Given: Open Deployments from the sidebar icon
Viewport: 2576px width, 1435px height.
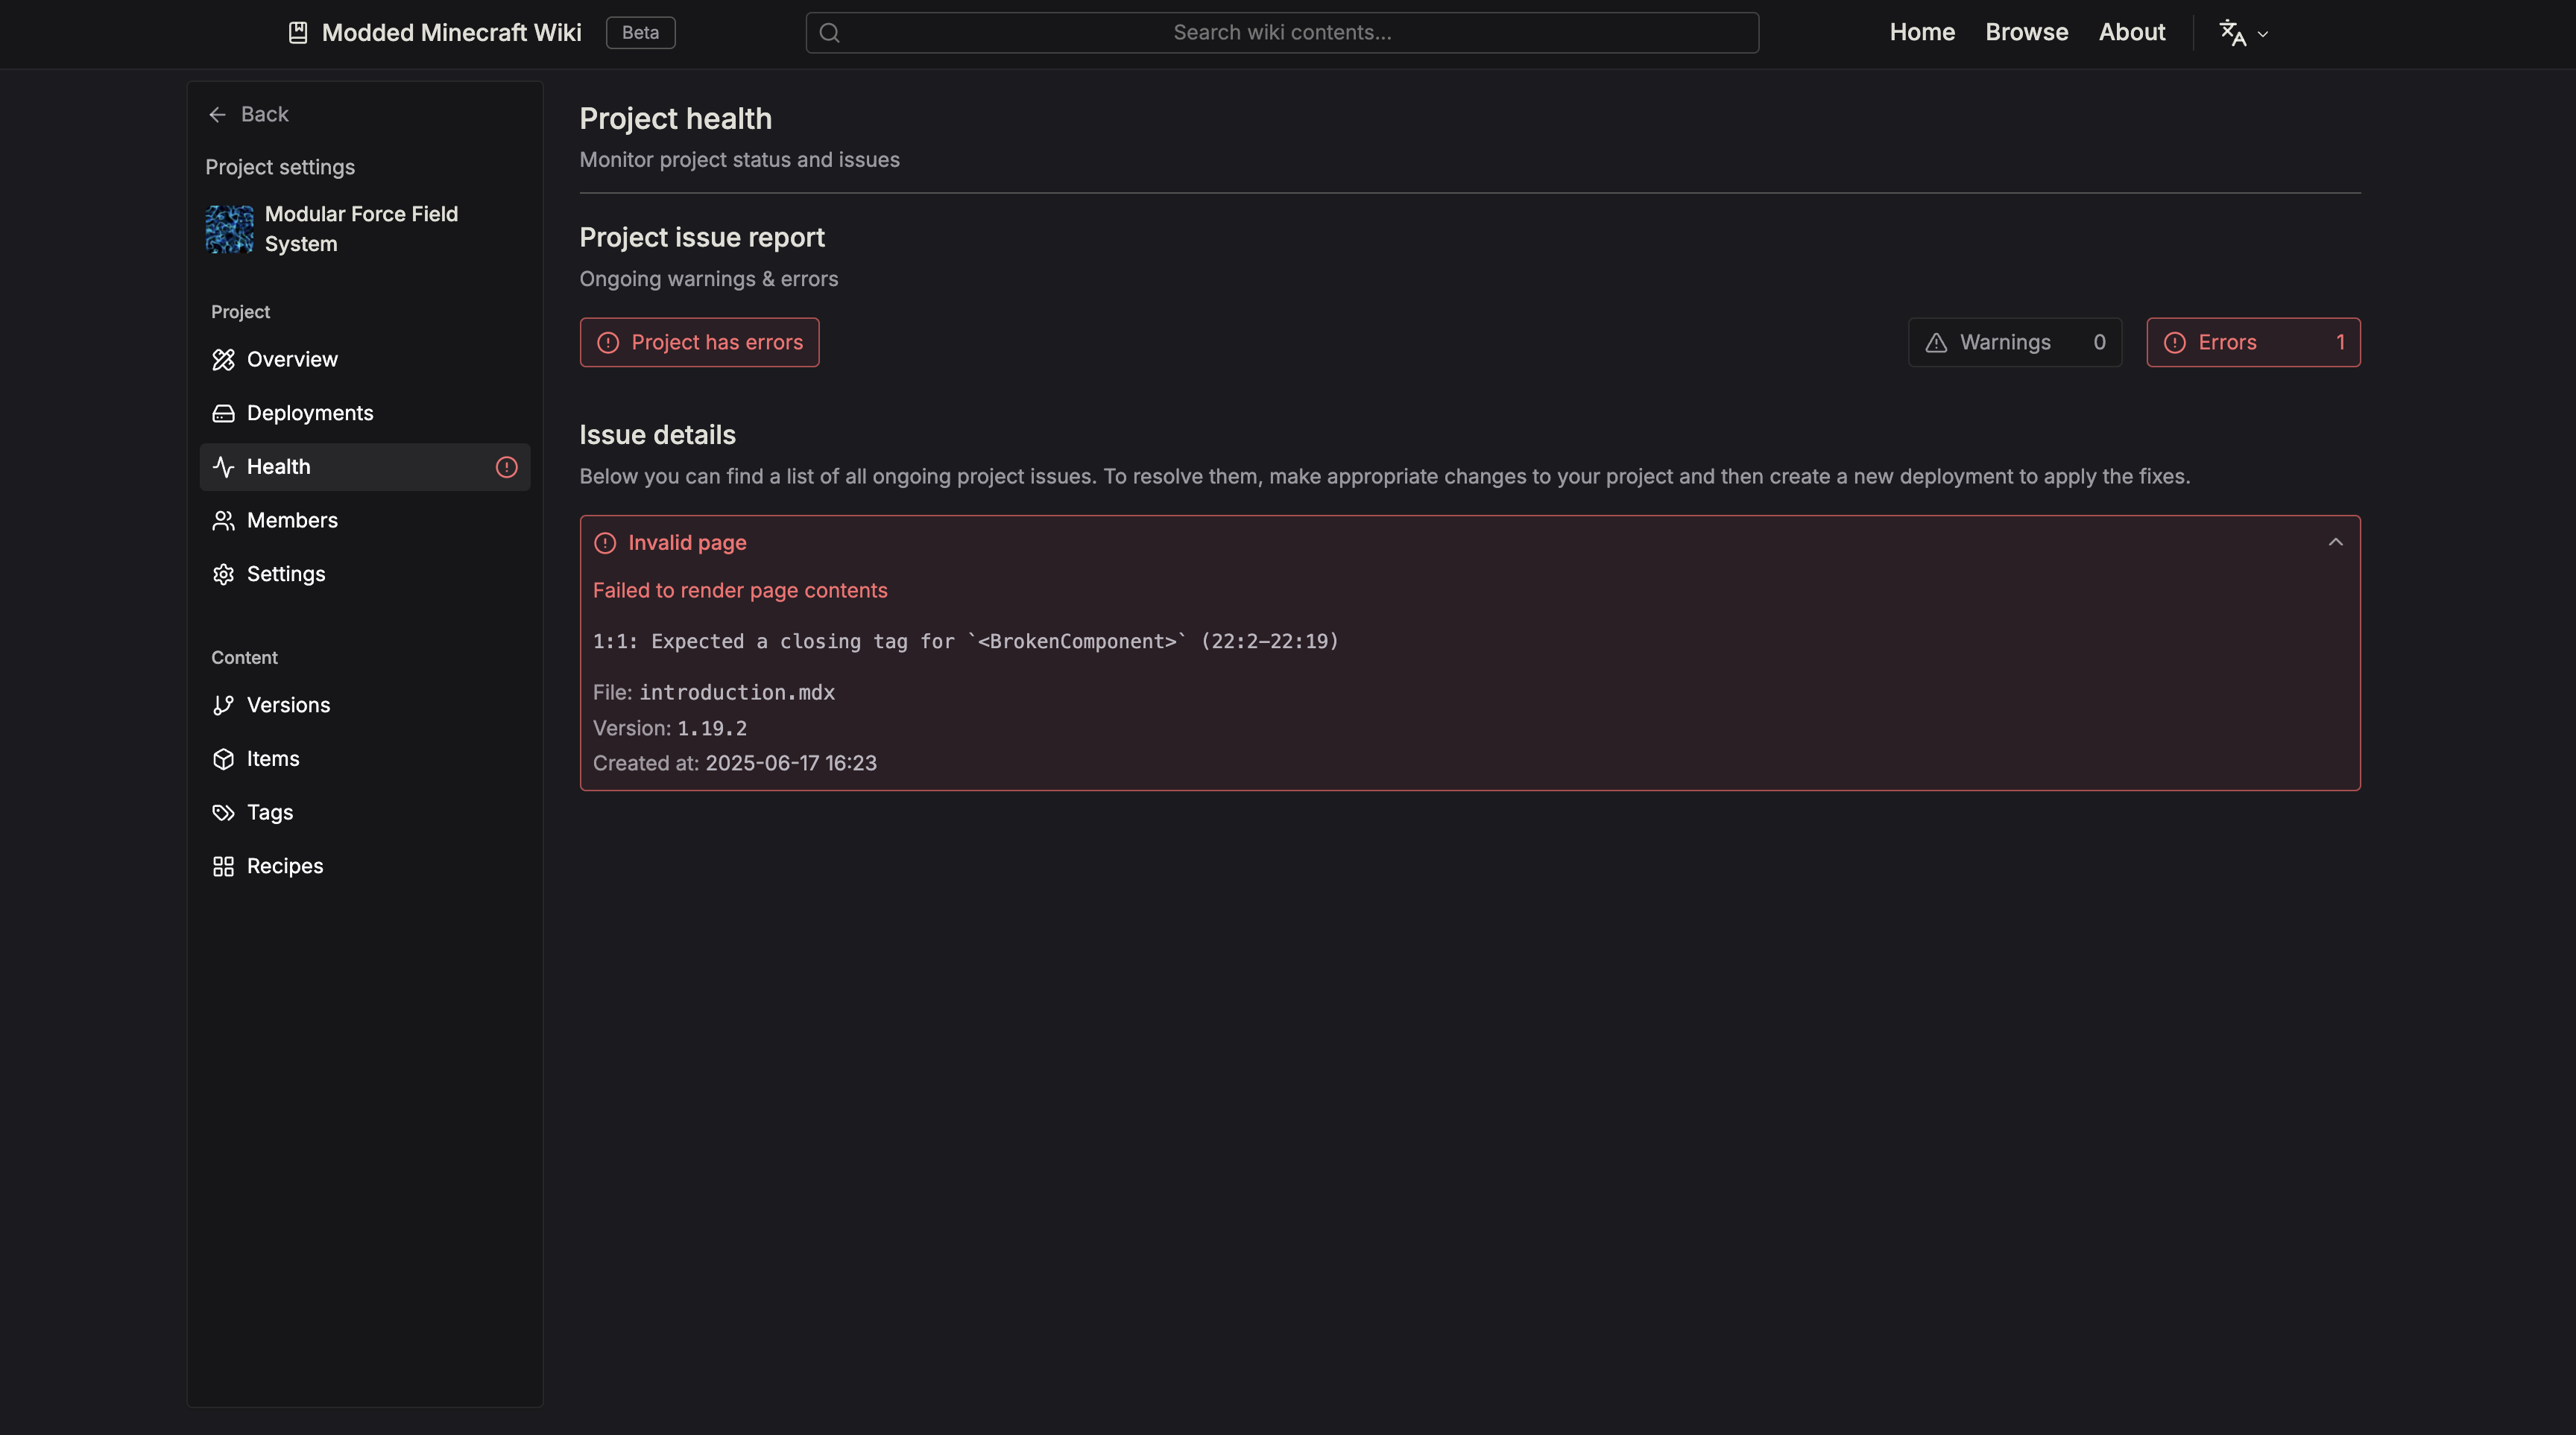Looking at the screenshot, I should (223, 413).
